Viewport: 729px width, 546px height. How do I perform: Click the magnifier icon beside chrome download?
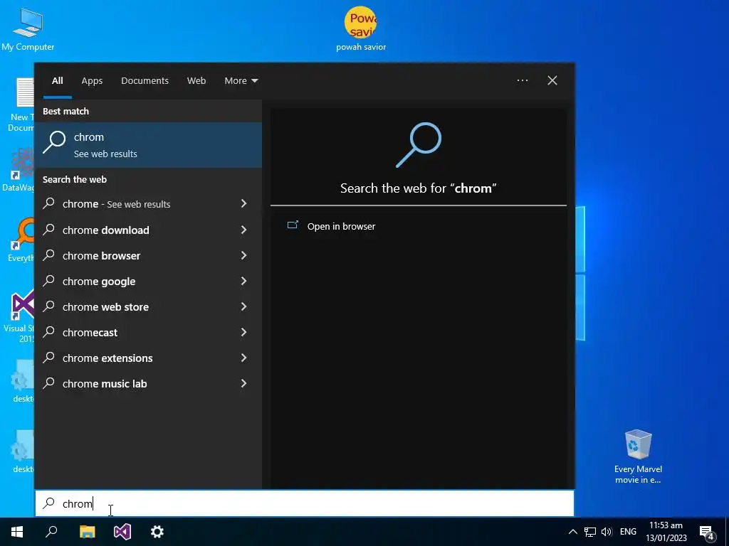49,230
